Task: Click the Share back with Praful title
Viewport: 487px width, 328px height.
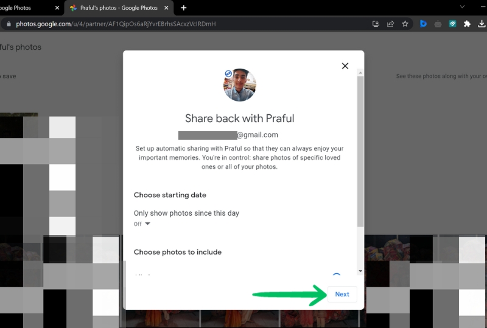Action: pos(239,118)
